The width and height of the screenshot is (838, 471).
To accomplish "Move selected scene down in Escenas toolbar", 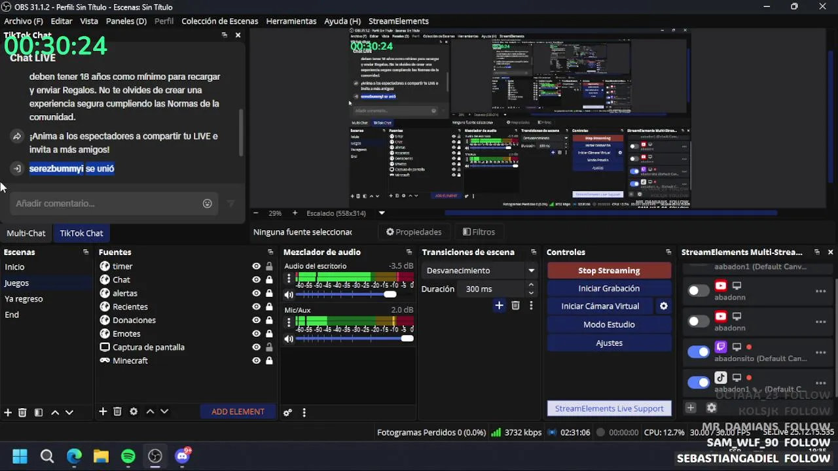I will (x=69, y=412).
